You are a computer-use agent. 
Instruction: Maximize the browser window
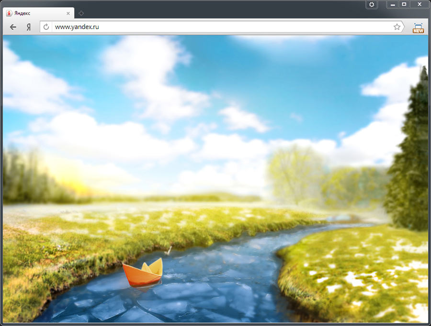tap(404, 4)
